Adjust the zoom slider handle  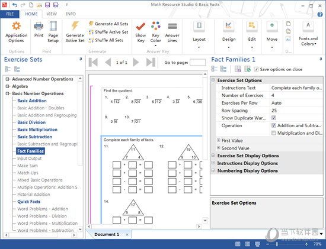coord(277,244)
